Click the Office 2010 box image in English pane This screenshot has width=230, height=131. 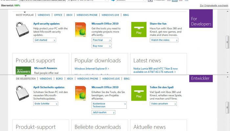coord(80,30)
